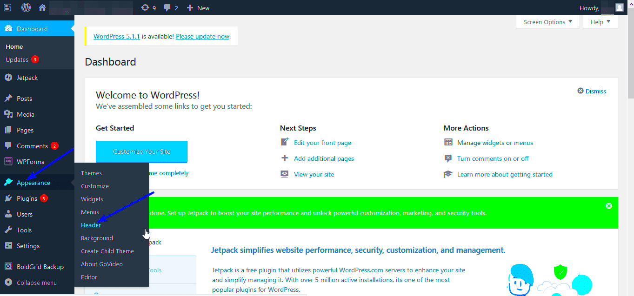Click the Dashboard gauge icon
The width and height of the screenshot is (634, 296).
tap(8, 29)
